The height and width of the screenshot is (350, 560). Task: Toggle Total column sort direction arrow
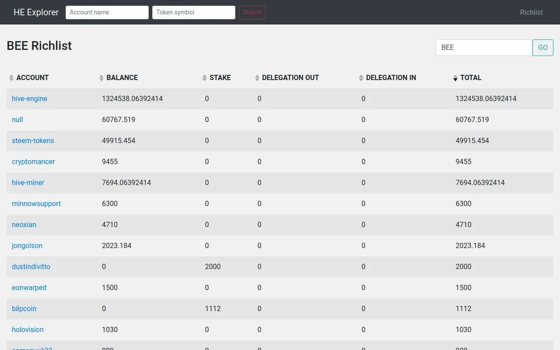pyautogui.click(x=455, y=78)
